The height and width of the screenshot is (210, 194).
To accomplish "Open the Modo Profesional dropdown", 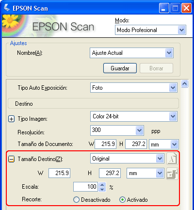I will coord(150,30).
